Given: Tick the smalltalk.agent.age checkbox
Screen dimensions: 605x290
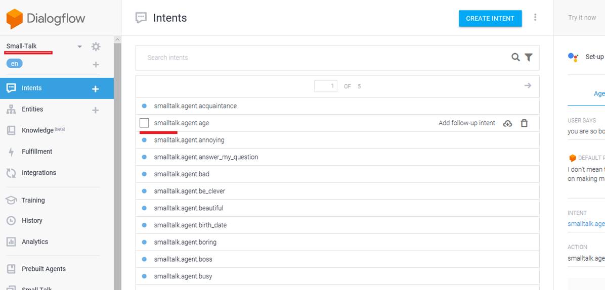Looking at the screenshot, I should [x=144, y=123].
